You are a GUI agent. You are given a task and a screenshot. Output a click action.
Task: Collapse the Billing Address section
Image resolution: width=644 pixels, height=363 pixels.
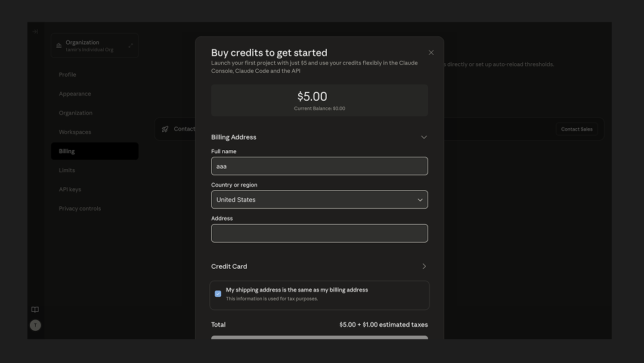pos(424,137)
